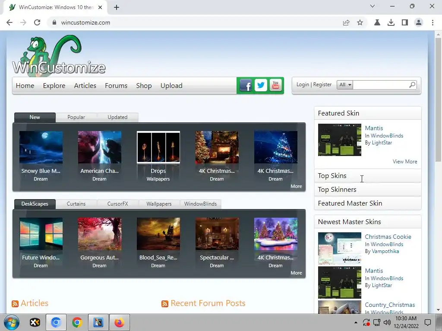Bookmark this page with star icon
The width and height of the screenshot is (442, 331).
(x=360, y=22)
